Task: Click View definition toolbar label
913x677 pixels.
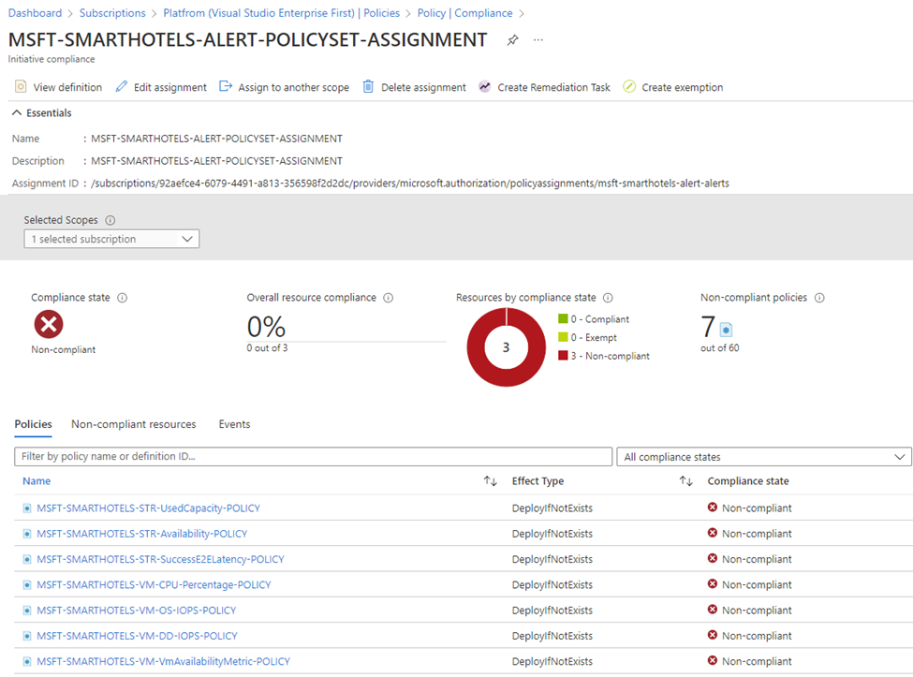Action: (67, 87)
